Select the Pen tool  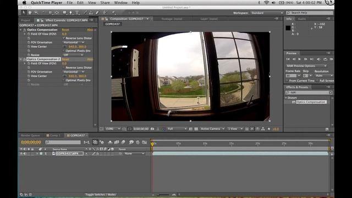coord(71,13)
